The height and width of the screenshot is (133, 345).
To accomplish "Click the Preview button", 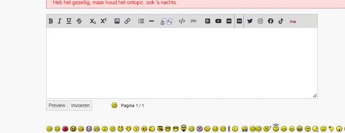I will click(57, 105).
